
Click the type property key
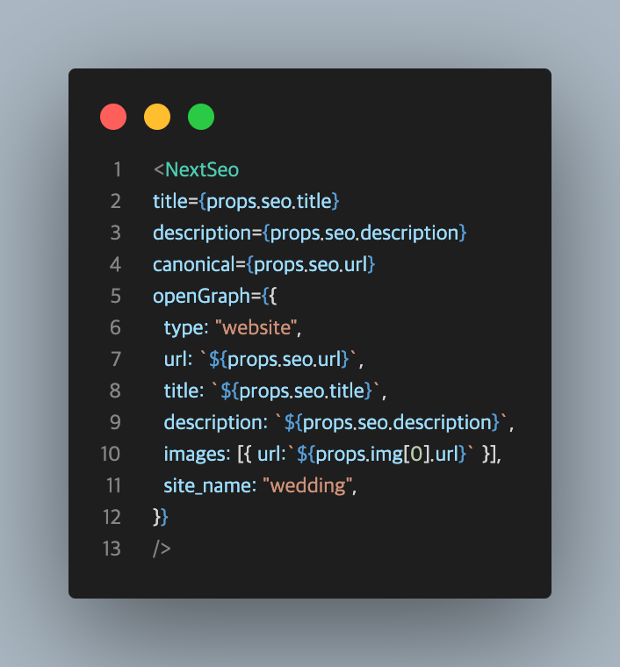pos(184,327)
